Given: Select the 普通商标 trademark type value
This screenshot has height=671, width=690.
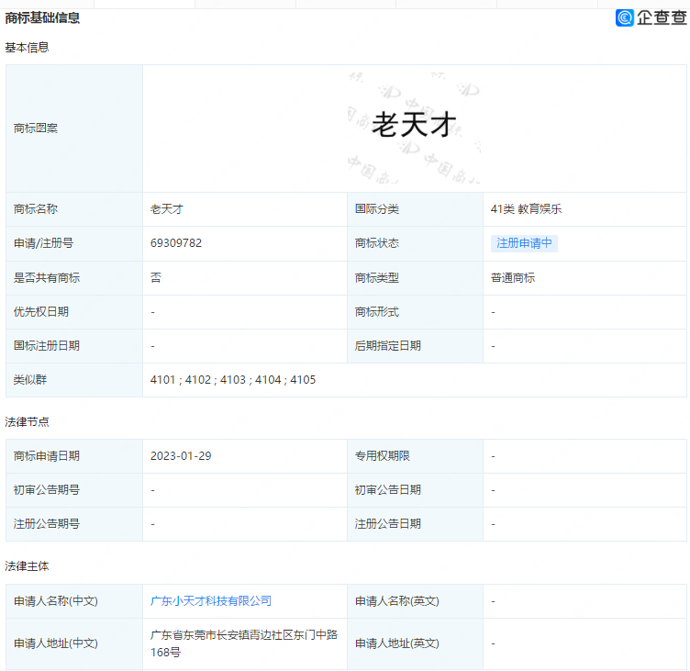Looking at the screenshot, I should pyautogui.click(x=513, y=278).
